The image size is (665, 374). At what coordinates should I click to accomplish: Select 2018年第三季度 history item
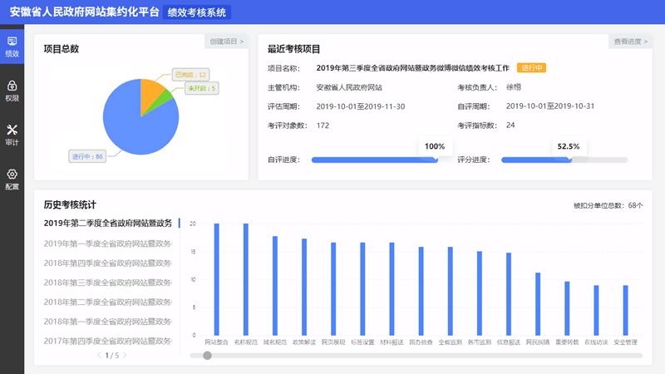coord(108,283)
